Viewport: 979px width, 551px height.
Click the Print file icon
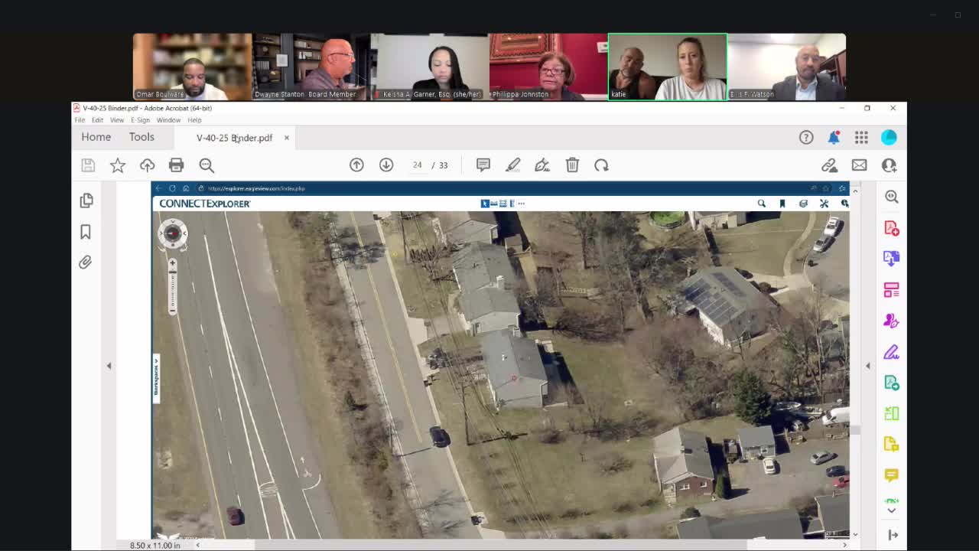[176, 165]
